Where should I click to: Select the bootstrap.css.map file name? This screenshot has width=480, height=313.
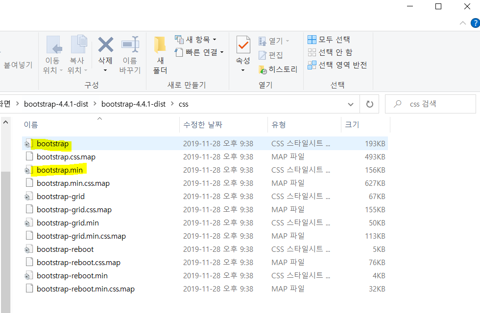pyautogui.click(x=66, y=157)
